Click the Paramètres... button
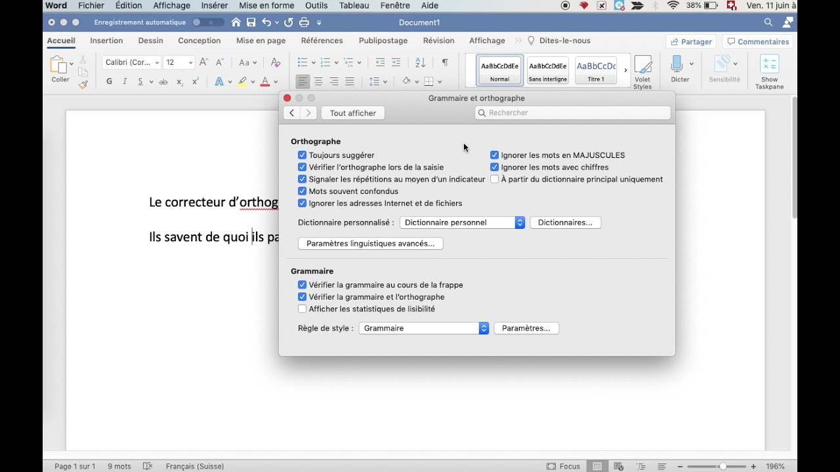Viewport: 840px width, 472px height. (x=526, y=328)
